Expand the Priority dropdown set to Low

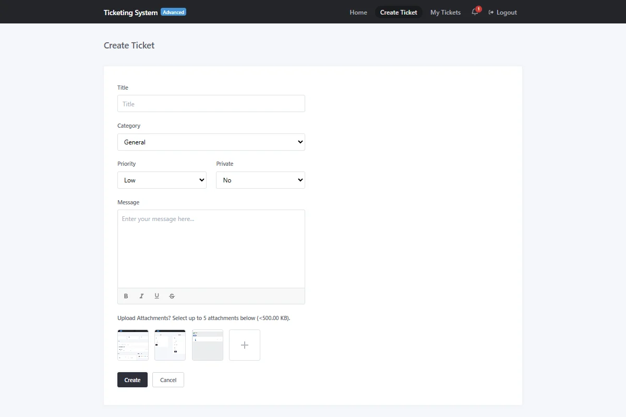click(x=162, y=180)
